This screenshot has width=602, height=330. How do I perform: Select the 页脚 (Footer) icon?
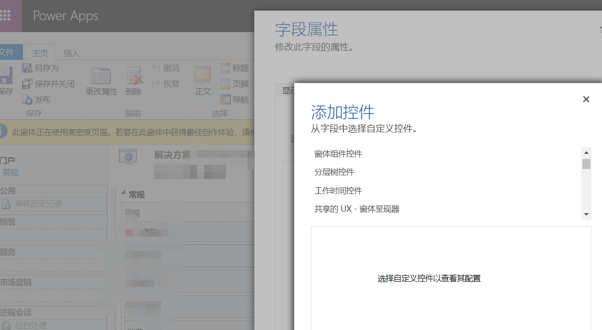click(x=235, y=83)
